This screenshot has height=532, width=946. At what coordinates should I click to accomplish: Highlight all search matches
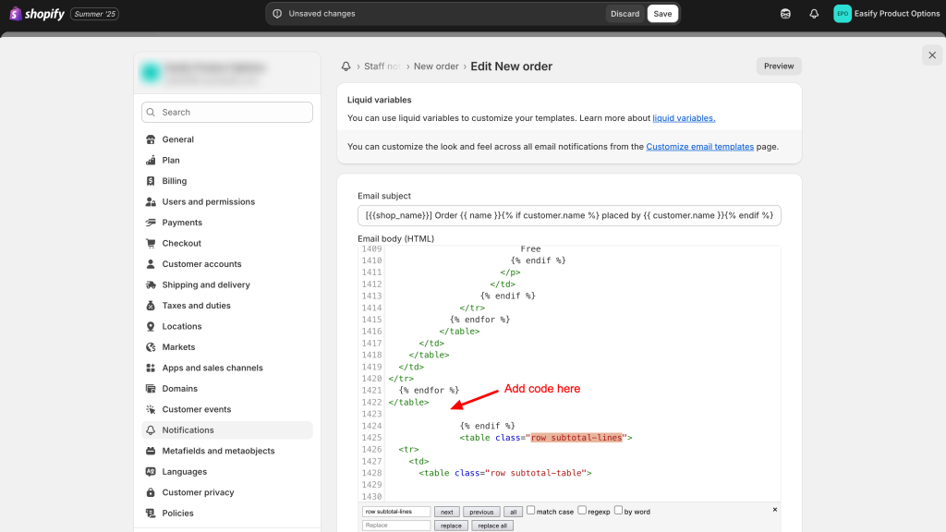point(514,512)
